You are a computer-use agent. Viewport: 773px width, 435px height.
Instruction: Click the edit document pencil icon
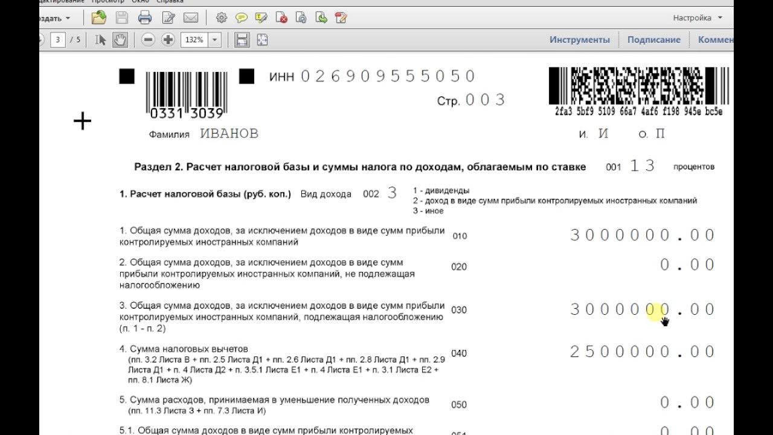[x=169, y=18]
